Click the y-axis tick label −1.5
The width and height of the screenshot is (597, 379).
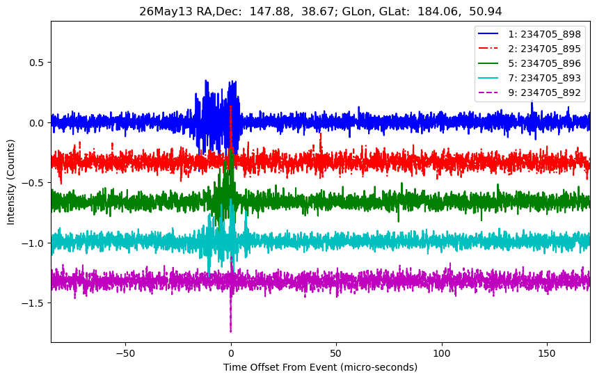33,303
